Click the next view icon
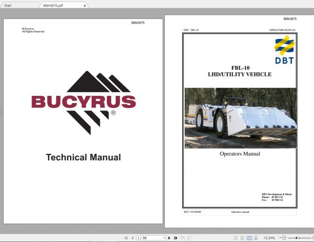 189,238
